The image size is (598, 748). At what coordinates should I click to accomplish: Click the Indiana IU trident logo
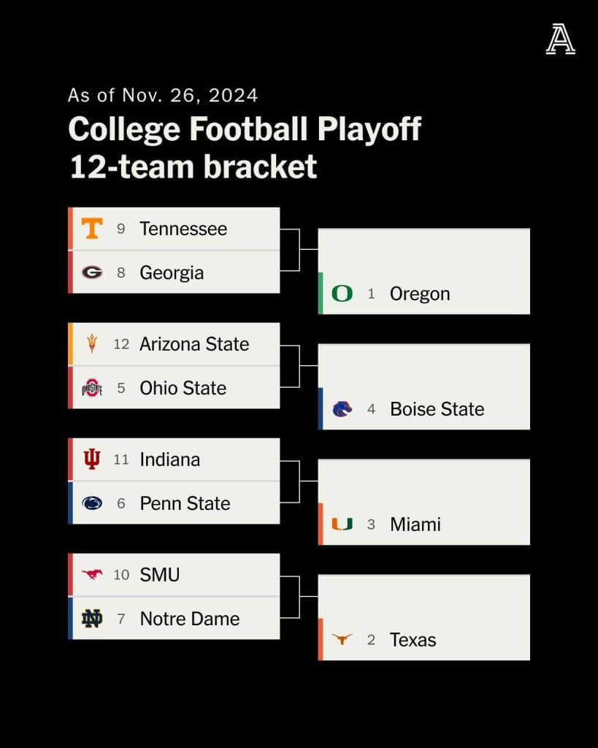pos(92,459)
